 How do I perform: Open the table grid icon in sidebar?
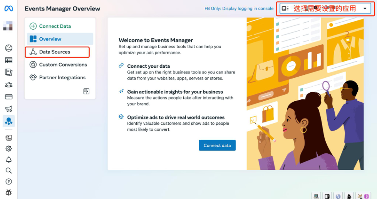pos(8,60)
